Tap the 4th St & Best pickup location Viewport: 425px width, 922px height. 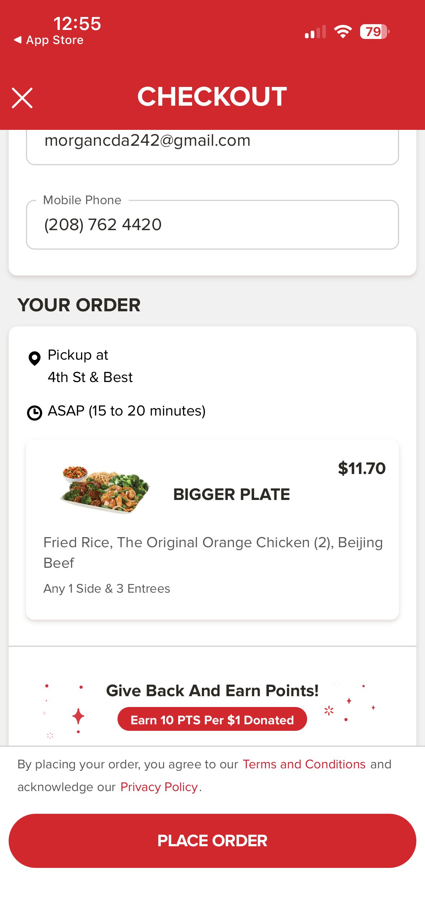[90, 377]
